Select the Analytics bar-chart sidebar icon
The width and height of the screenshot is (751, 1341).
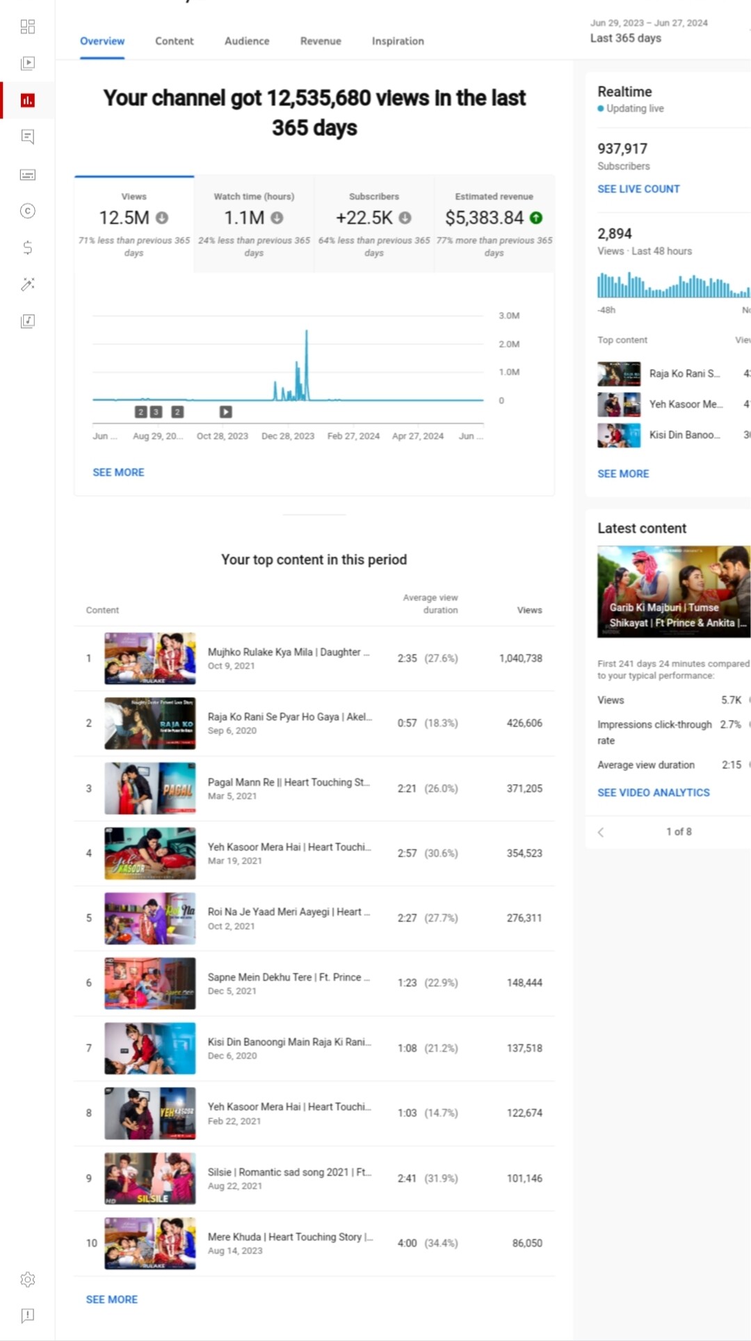pyautogui.click(x=28, y=100)
